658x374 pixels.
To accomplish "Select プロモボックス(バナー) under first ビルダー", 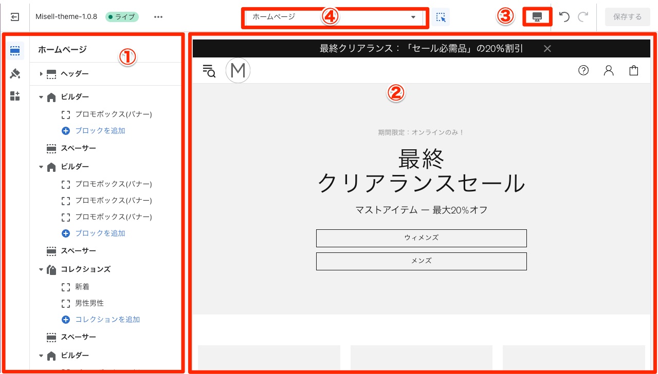I will (x=114, y=114).
